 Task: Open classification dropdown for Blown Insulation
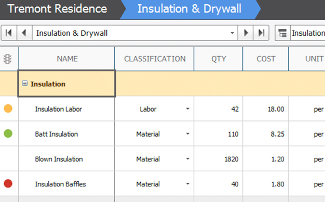click(x=187, y=159)
